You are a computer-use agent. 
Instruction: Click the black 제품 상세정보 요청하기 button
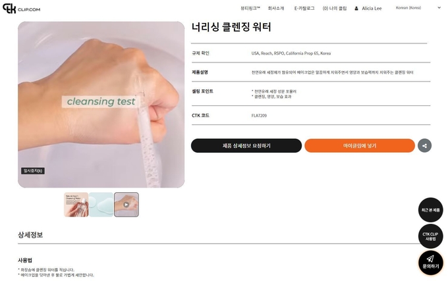pyautogui.click(x=246, y=146)
